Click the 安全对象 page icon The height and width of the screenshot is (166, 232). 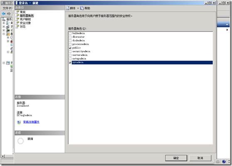(17, 23)
